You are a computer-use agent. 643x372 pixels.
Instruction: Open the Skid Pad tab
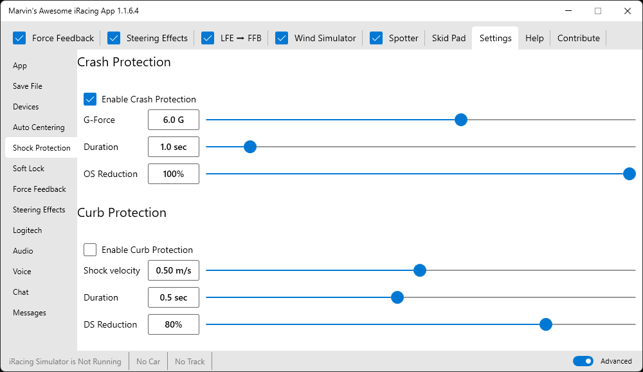448,38
